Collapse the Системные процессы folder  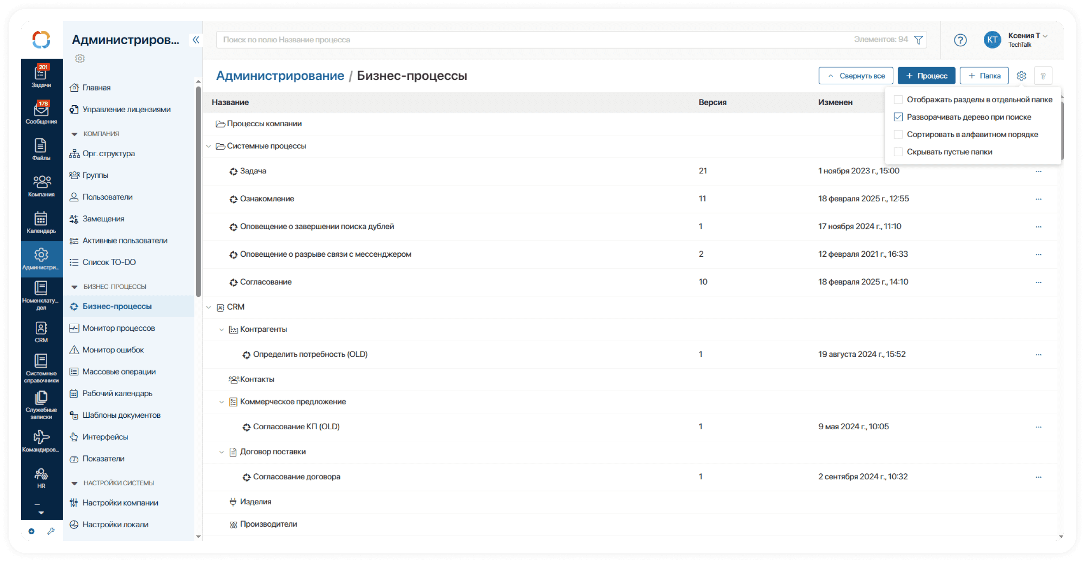click(209, 146)
